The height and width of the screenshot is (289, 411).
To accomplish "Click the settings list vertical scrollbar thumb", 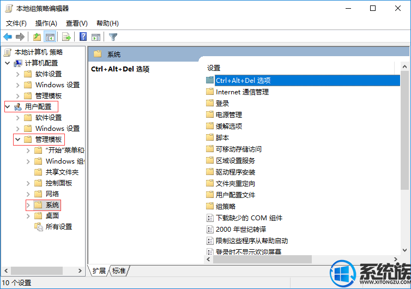I will coord(404,130).
